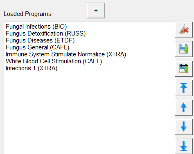Screen dimensions: 194x154
Task: Move selected program up one position
Action: pyautogui.click(x=184, y=107)
